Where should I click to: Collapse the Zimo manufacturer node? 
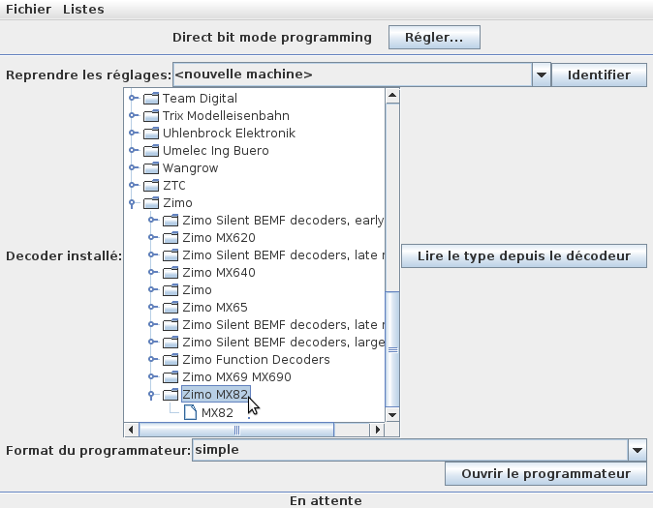tap(133, 203)
